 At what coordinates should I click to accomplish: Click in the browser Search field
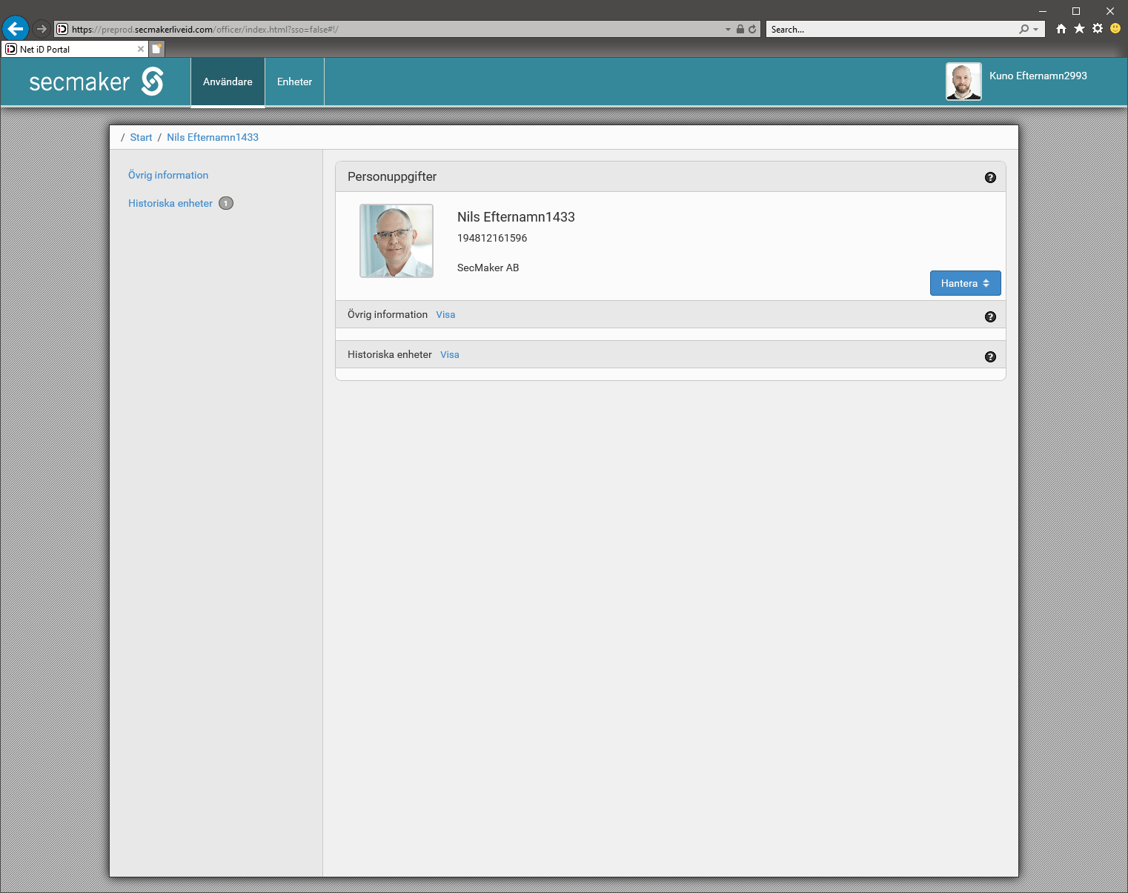[x=889, y=30]
